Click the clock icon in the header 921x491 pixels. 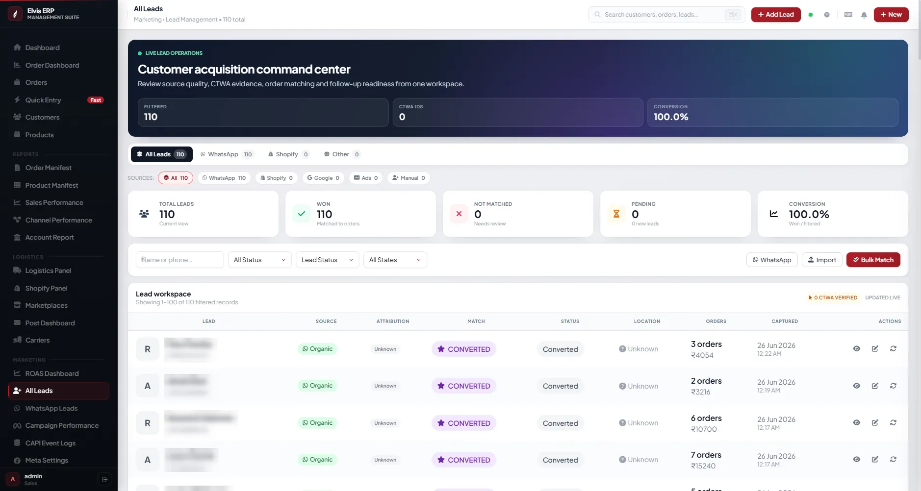coord(827,15)
